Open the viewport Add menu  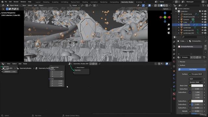35,6
